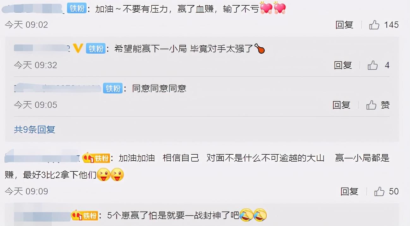Click 铁粉 badge beside 希望能赢下一小局
Viewport: 410px width, 226px height.
coord(96,49)
